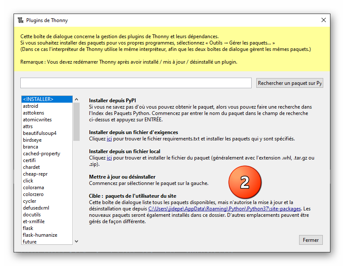Image resolution: width=344 pixels, height=266 pixels.
Task: Click the package list scrollbar thumb
Action: click(76, 122)
